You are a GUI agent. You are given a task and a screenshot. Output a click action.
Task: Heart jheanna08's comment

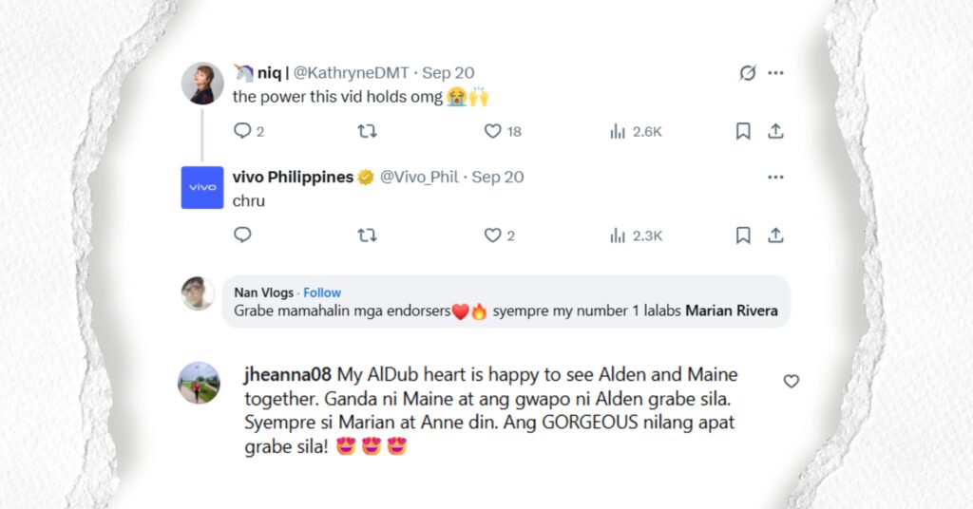tap(791, 381)
